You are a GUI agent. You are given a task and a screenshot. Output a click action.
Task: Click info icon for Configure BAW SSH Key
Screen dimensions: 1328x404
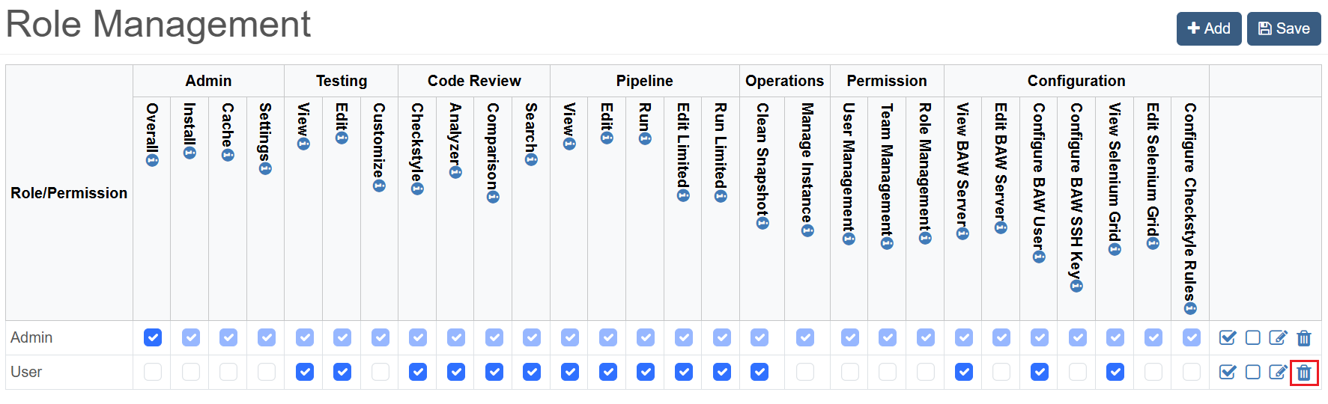[1076, 286]
